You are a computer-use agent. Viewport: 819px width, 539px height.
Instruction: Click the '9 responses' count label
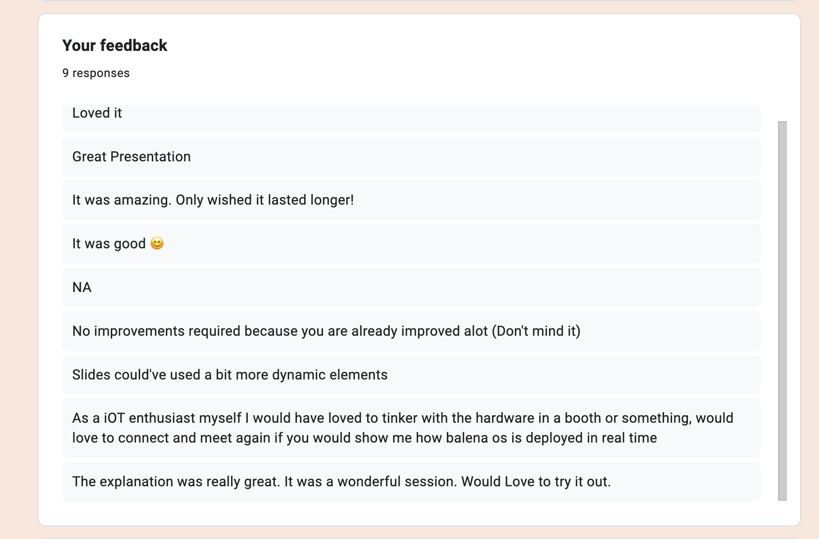point(95,73)
